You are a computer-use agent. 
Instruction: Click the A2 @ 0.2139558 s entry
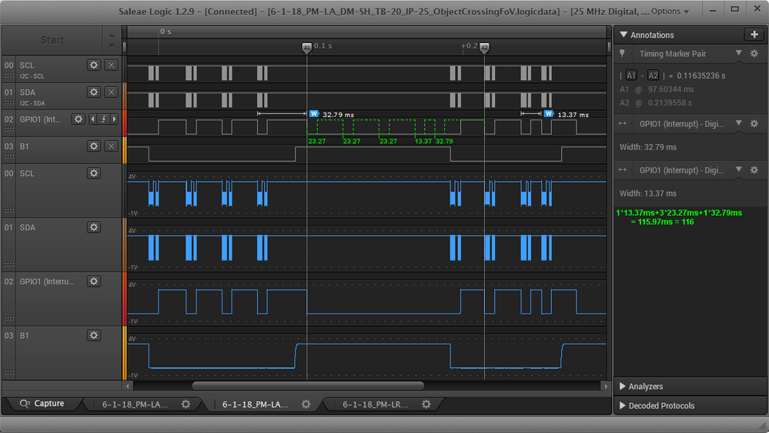point(656,103)
